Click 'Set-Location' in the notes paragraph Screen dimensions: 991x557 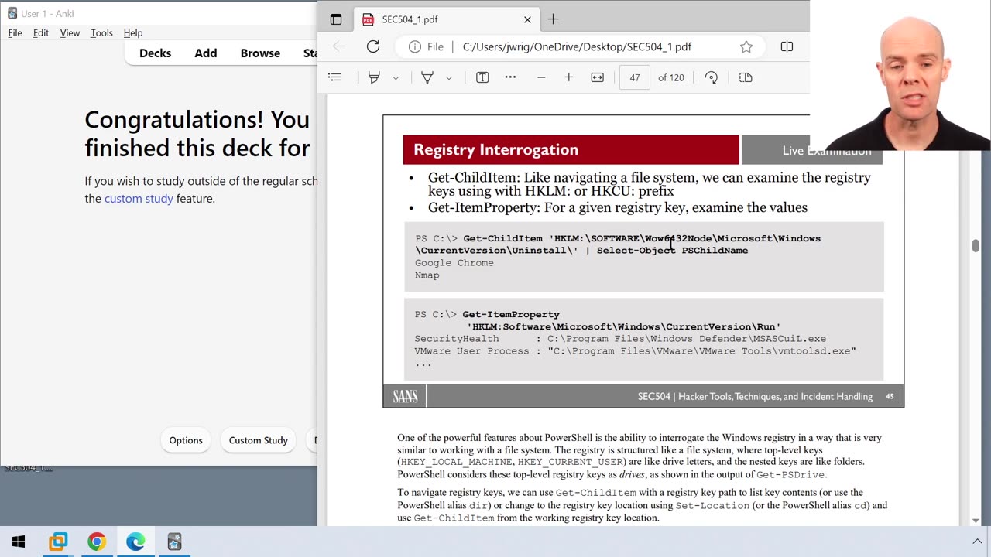(712, 505)
